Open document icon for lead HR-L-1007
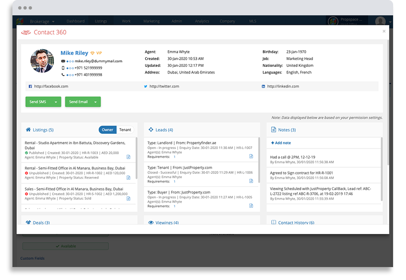This screenshot has width=406, height=280. 251,156
